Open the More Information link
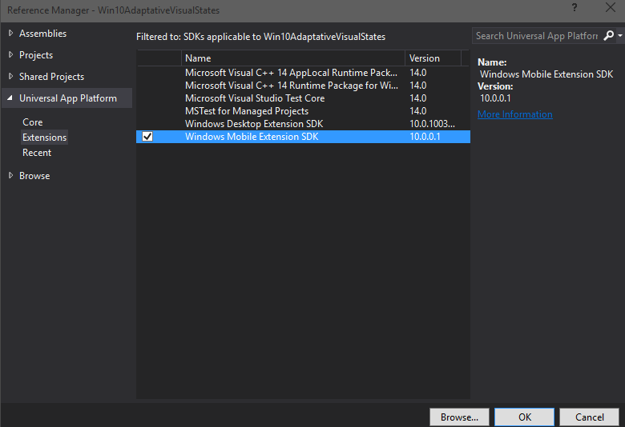Viewport: 625px width, 427px height. click(514, 114)
